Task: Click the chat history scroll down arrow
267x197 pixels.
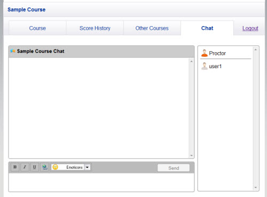Action: (191, 155)
